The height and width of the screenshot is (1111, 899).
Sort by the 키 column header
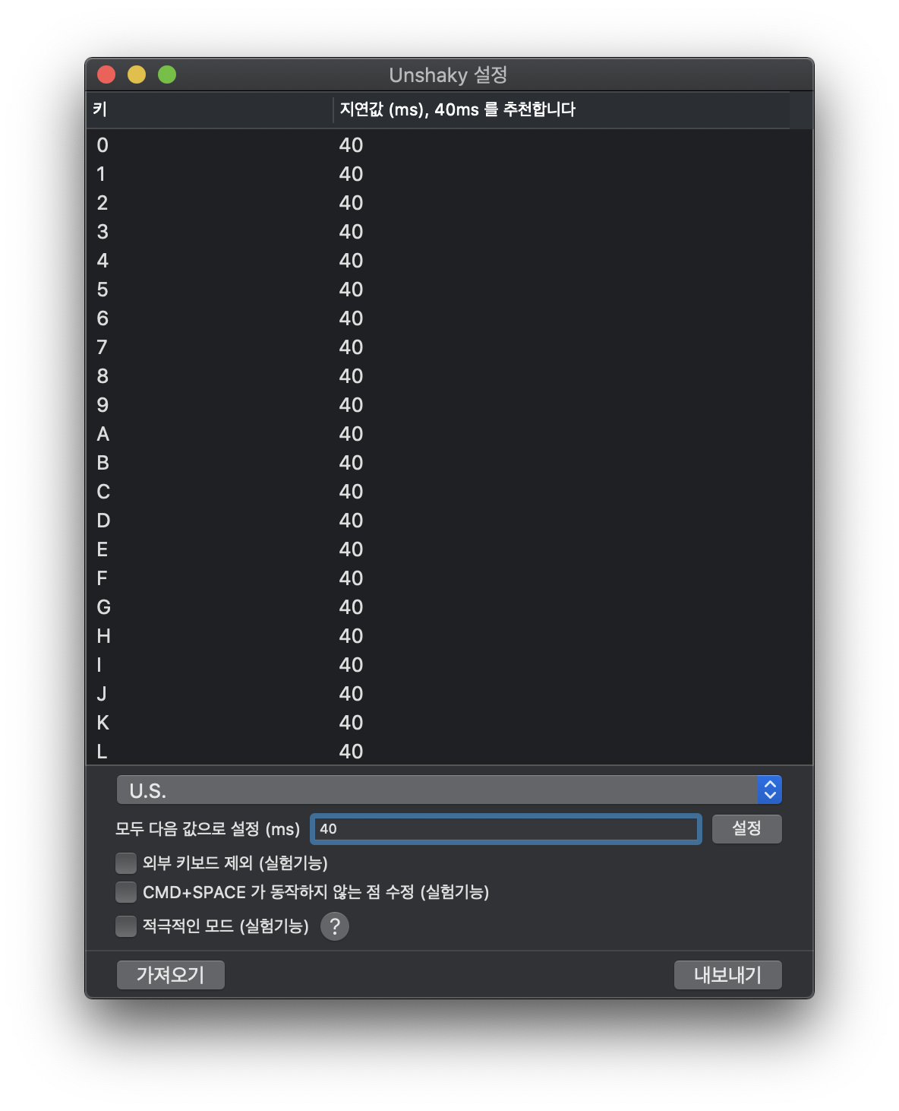click(210, 109)
